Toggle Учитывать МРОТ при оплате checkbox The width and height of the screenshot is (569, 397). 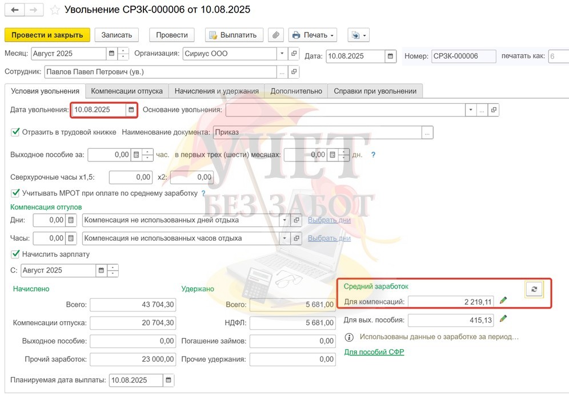15,193
